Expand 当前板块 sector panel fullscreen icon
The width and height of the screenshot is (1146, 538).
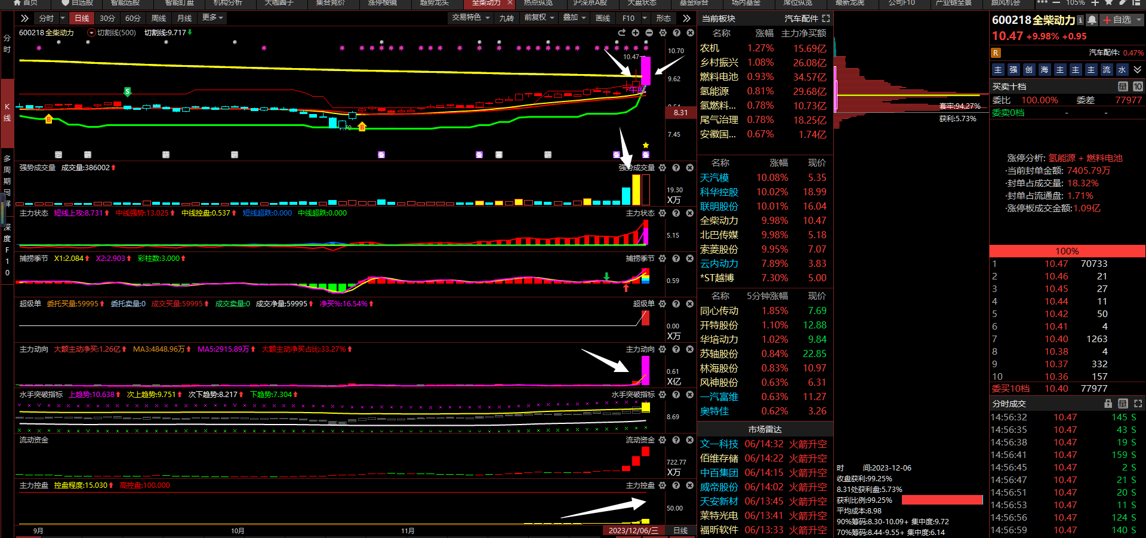point(826,19)
